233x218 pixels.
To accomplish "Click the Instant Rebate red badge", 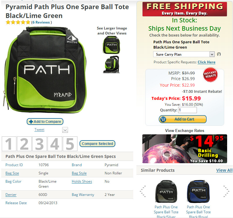I will click(x=210, y=75).
